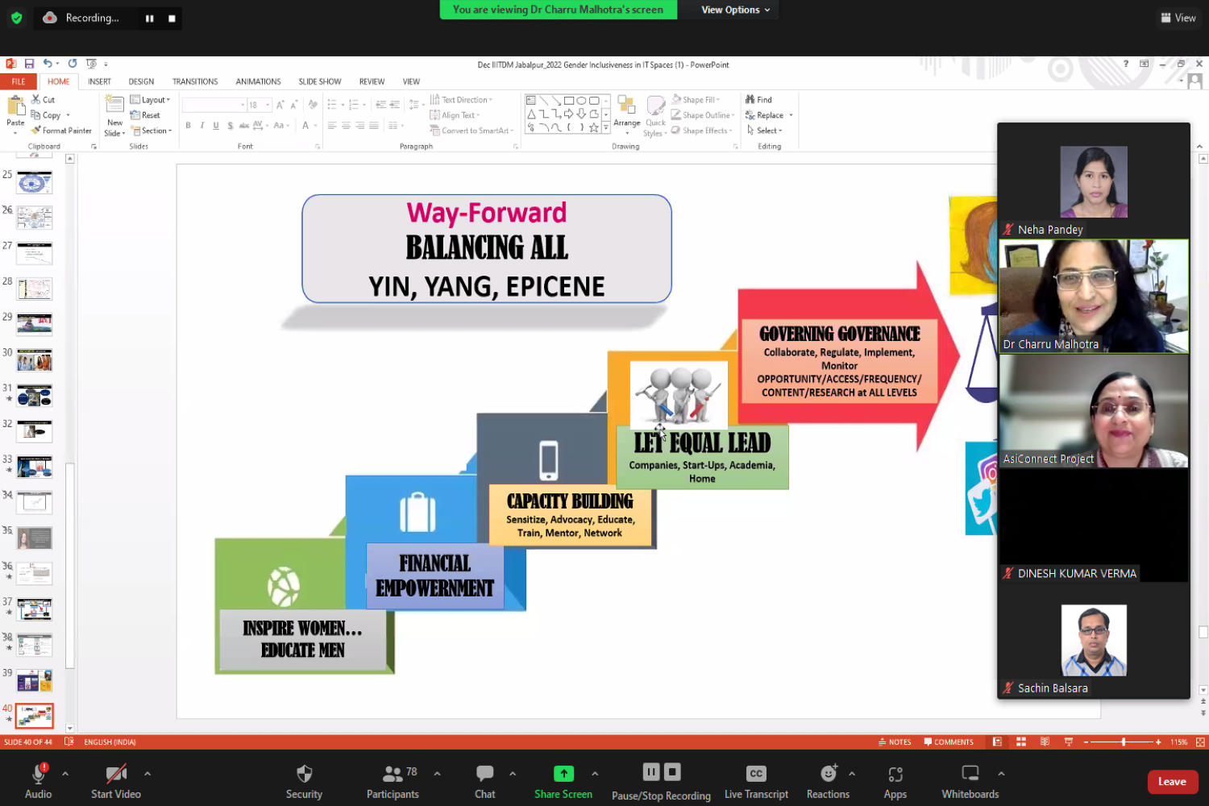Click the green Share Screen icon
1209x806 pixels.
[563, 774]
